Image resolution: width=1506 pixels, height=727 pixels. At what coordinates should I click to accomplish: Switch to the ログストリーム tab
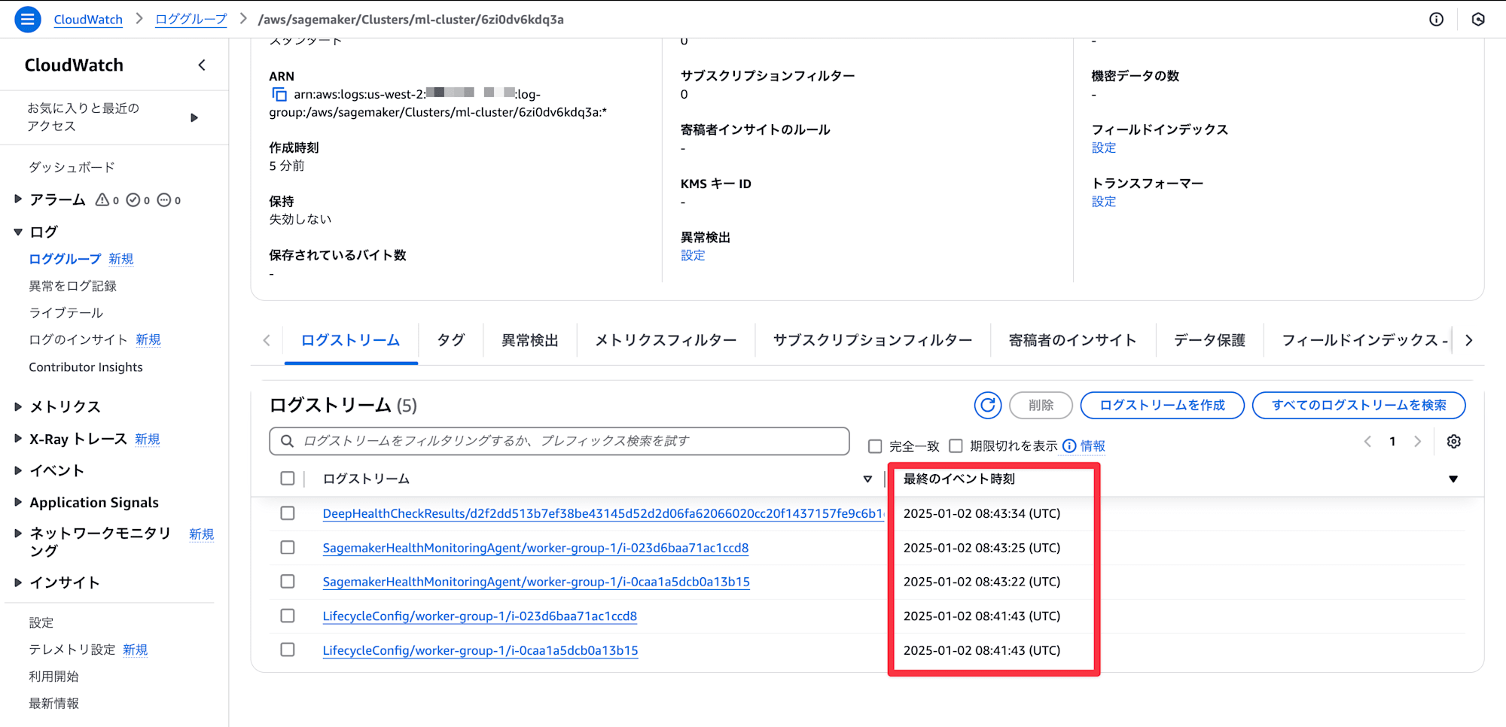350,340
